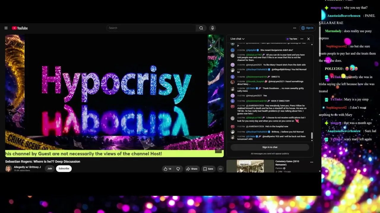Subscribe to Allegedly w/ Brittney J
The image size is (380, 213).
click(64, 169)
